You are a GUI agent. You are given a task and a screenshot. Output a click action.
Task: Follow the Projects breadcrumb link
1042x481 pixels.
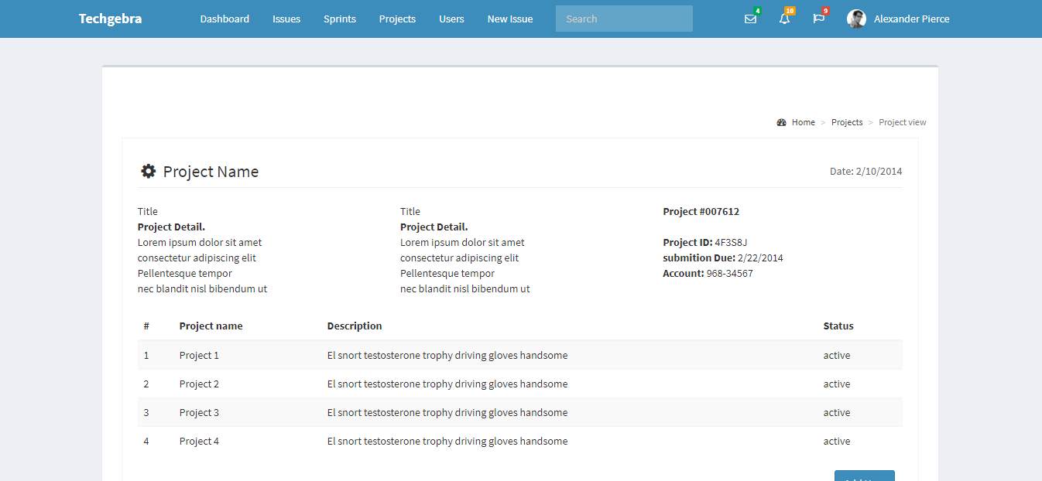tap(847, 122)
